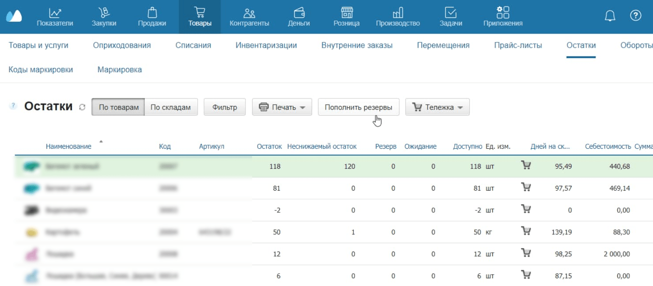
Task: Open the Фильтр button
Action: [224, 107]
